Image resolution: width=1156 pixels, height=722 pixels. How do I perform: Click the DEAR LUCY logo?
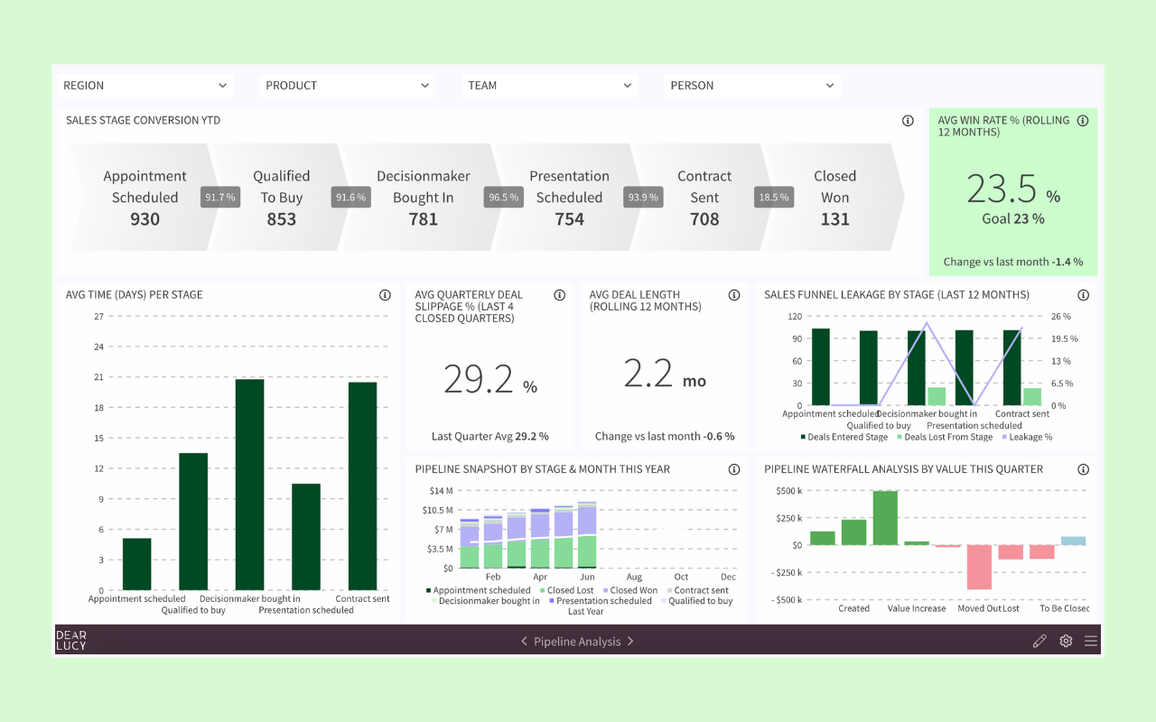70,640
